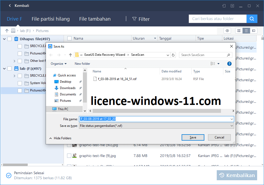Switch to the preview pane view icon
The image size is (264, 185).
[x=254, y=31]
